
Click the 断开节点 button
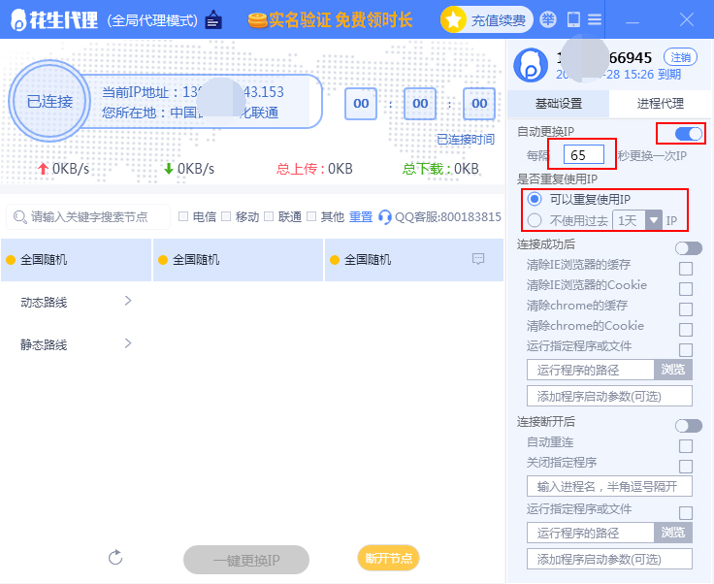click(x=388, y=558)
